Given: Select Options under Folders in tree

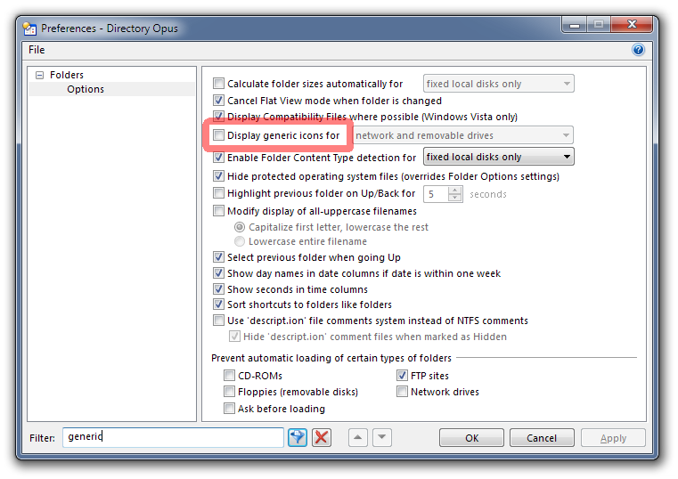Looking at the screenshot, I should tap(86, 89).
